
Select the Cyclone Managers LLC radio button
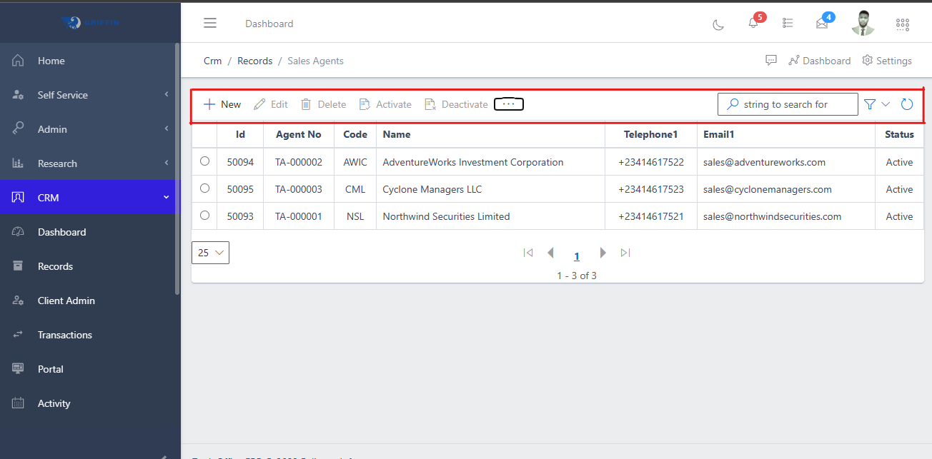(205, 188)
